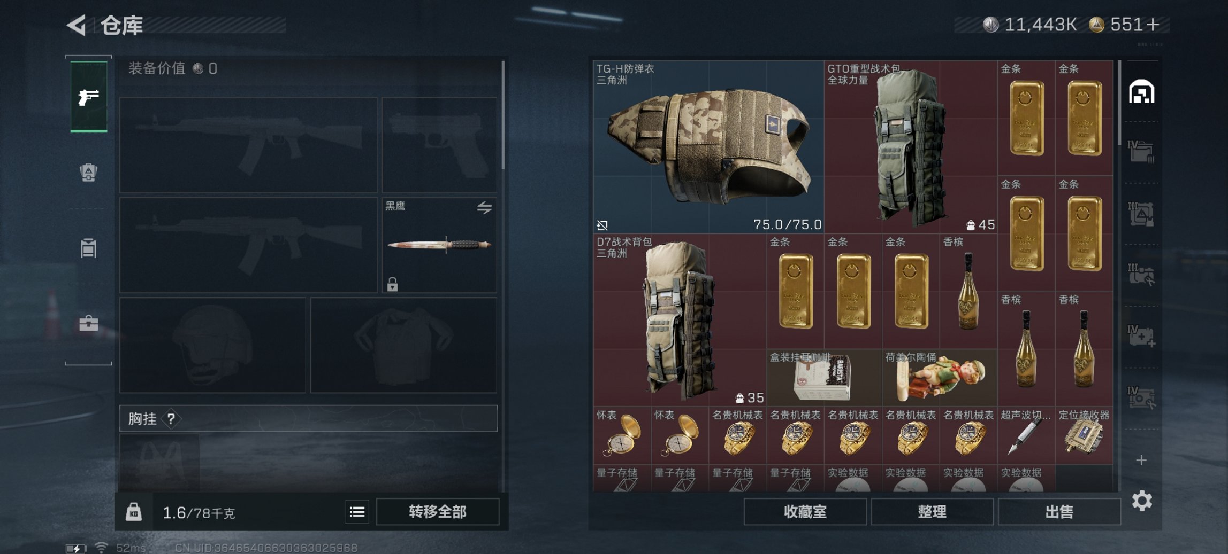Select the weapons pistol tab icon

pyautogui.click(x=89, y=97)
